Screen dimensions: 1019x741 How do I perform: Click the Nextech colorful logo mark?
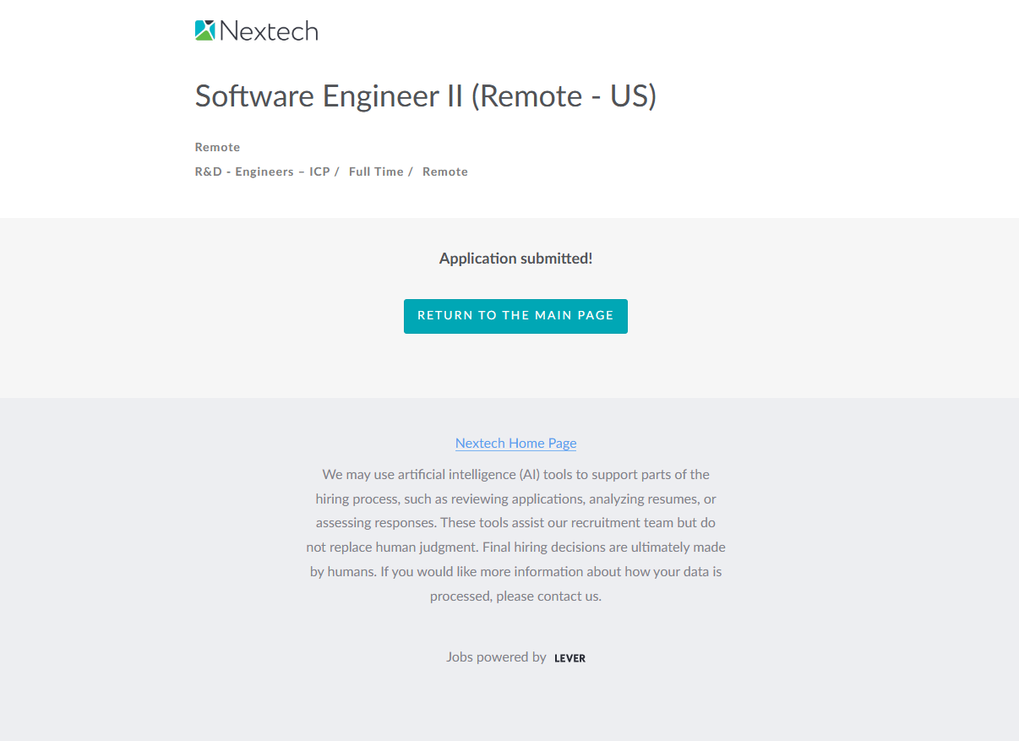click(205, 30)
